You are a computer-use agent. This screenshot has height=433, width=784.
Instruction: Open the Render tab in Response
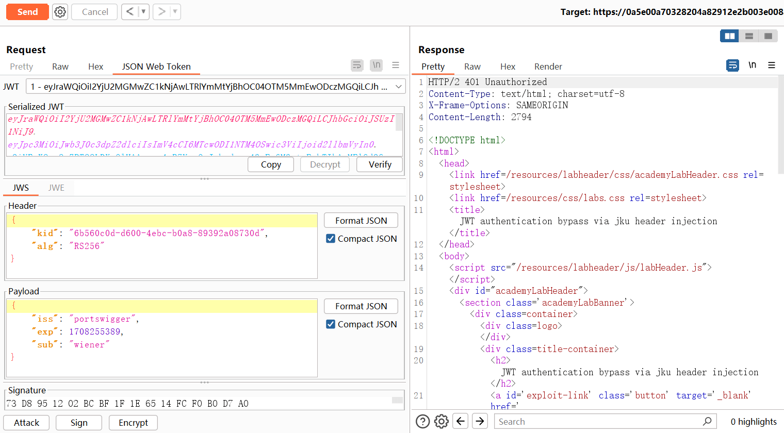click(x=548, y=66)
